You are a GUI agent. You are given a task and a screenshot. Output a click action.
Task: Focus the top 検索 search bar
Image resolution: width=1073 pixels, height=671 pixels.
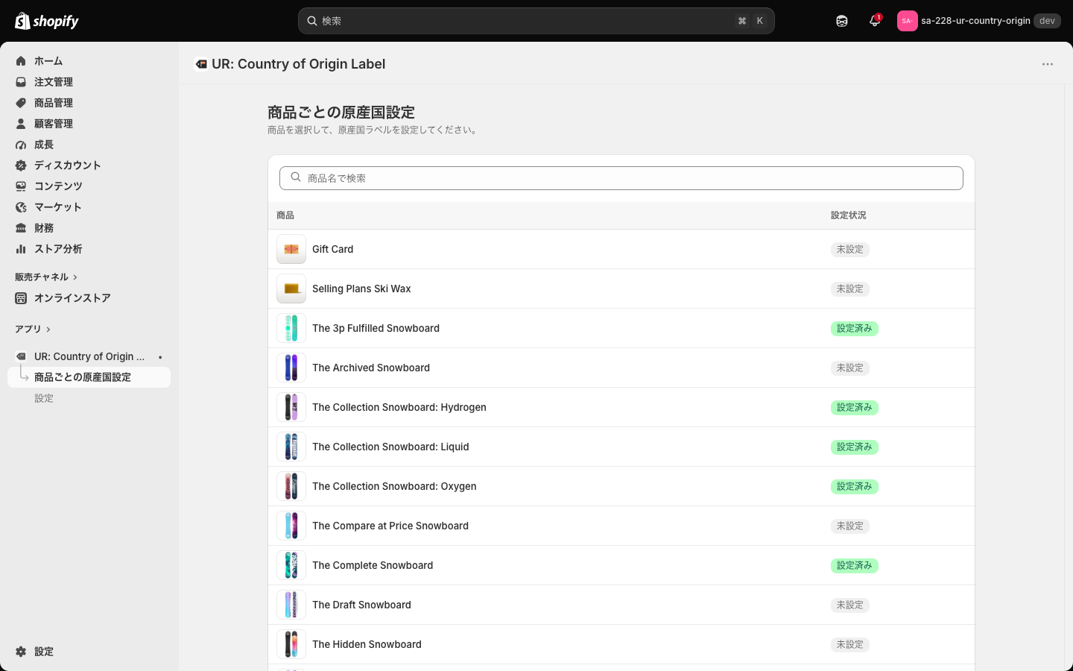(x=536, y=21)
